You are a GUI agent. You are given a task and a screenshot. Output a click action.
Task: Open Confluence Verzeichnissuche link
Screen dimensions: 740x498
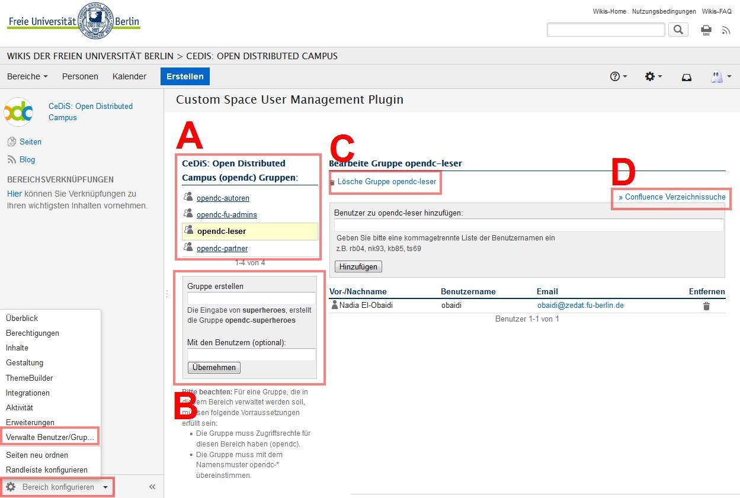coord(672,197)
